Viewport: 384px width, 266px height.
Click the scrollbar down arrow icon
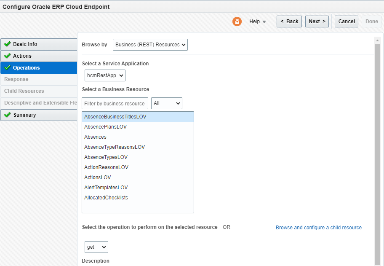point(378,263)
